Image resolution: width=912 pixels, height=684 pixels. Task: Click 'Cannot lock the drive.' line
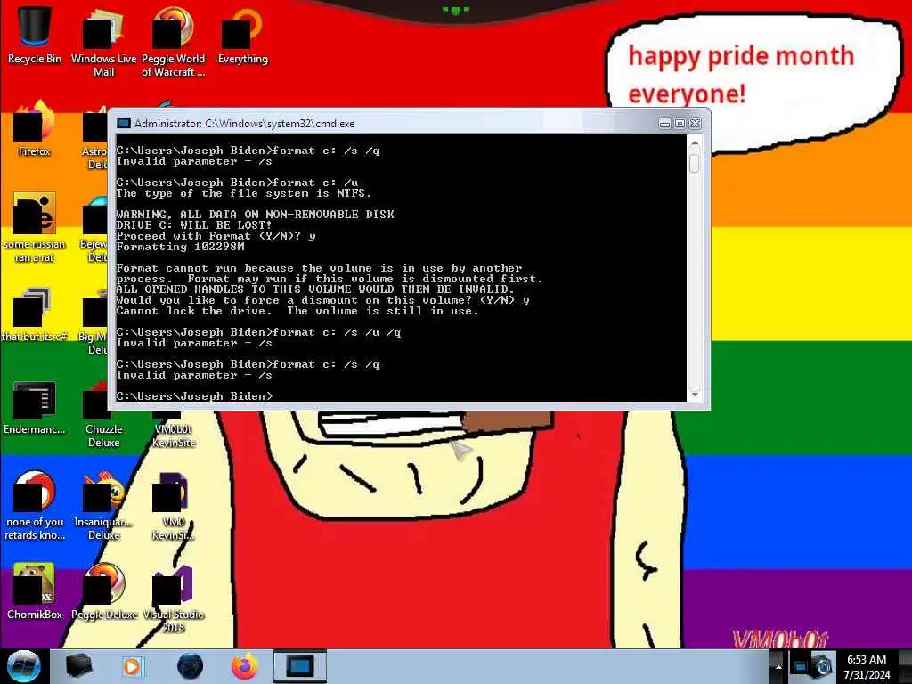(297, 311)
